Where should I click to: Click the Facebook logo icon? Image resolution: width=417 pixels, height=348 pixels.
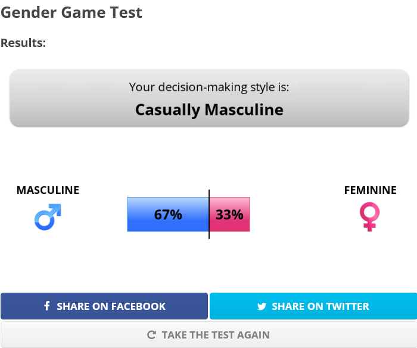point(47,306)
